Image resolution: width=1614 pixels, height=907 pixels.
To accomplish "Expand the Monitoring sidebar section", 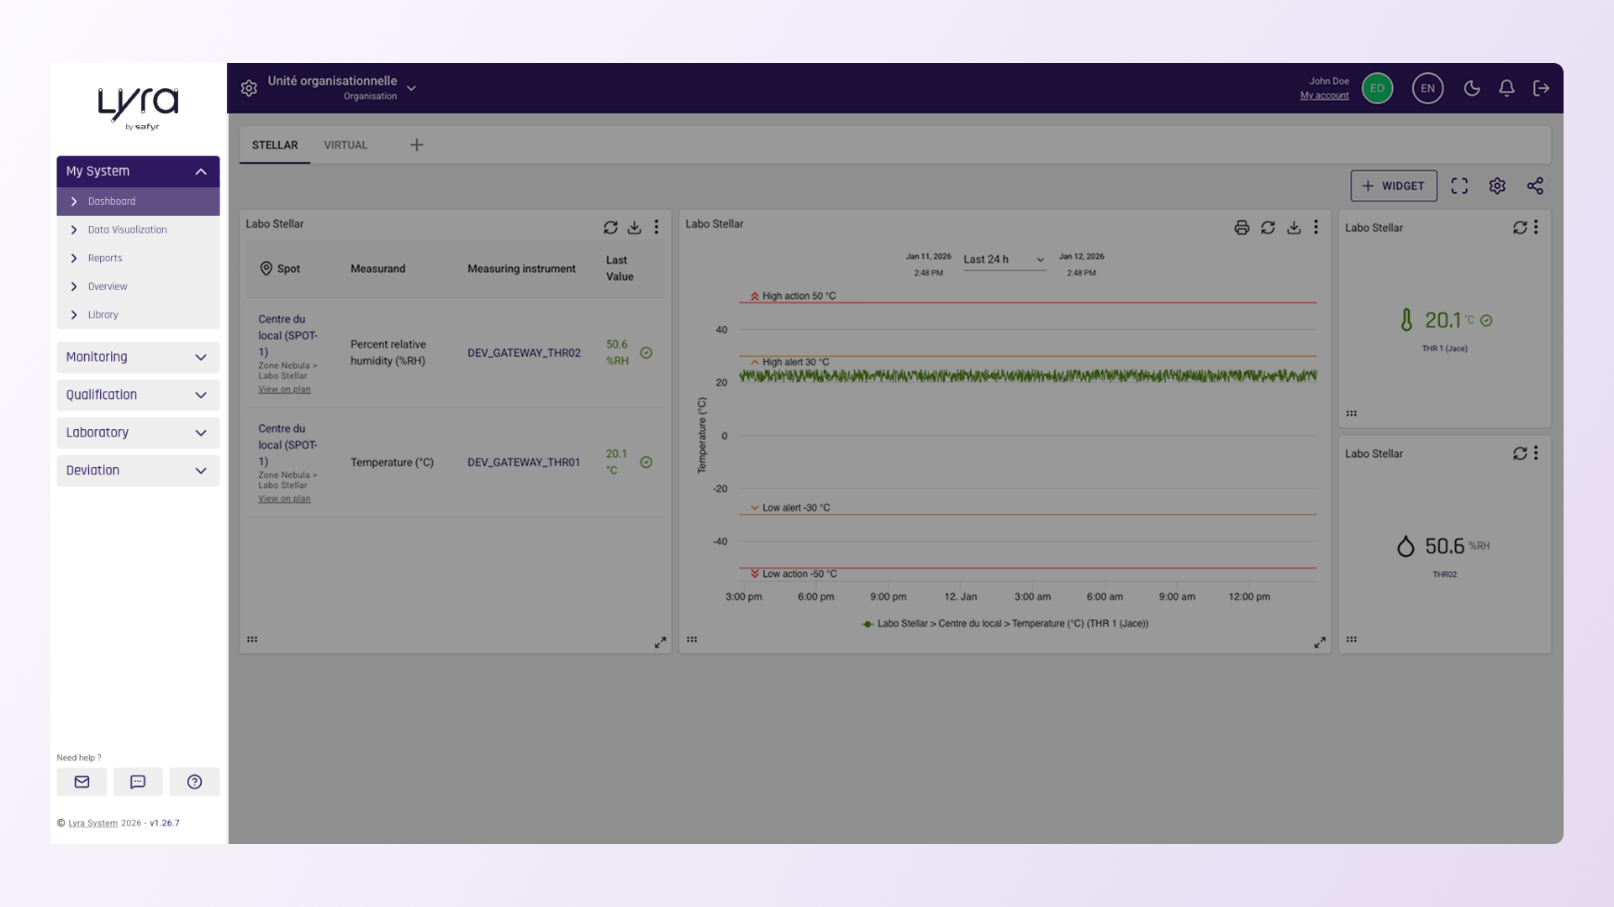I will [x=138, y=357].
